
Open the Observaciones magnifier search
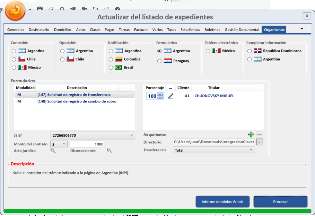click(110, 151)
